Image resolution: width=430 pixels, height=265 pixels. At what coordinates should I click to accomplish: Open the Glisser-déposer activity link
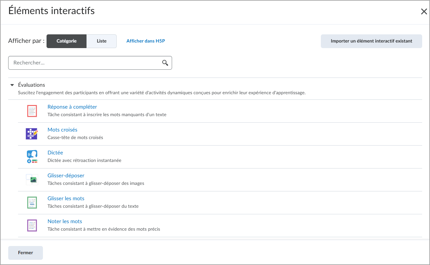pos(66,176)
